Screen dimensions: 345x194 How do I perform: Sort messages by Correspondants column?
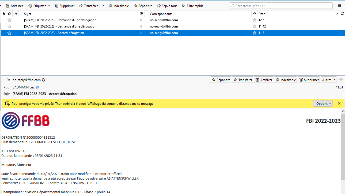pyautogui.click(x=161, y=14)
